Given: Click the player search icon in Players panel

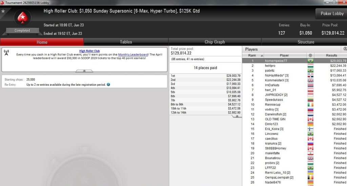Looking at the screenshot, I should click(x=345, y=49).
